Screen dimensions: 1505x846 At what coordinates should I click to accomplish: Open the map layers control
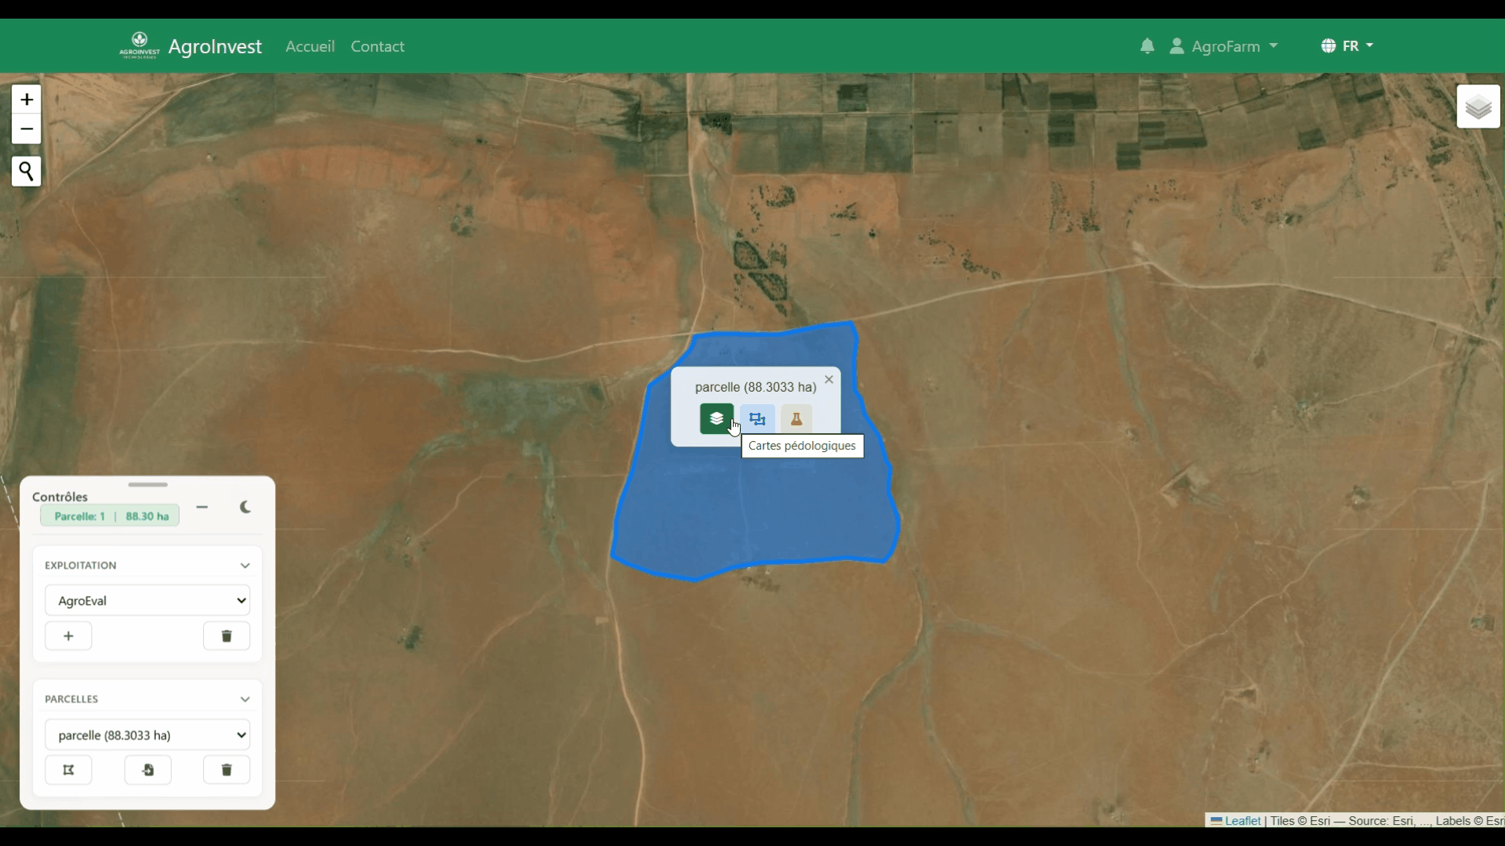pos(1478,107)
